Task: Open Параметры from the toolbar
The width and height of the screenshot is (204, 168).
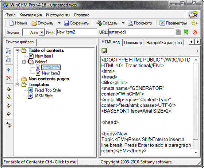Action: [x=173, y=23]
